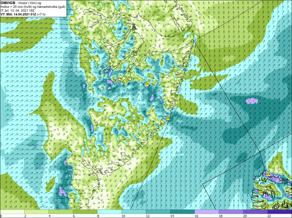Click the legend tick label 8
This screenshot has width=292, height=218.
(x=98, y=216)
